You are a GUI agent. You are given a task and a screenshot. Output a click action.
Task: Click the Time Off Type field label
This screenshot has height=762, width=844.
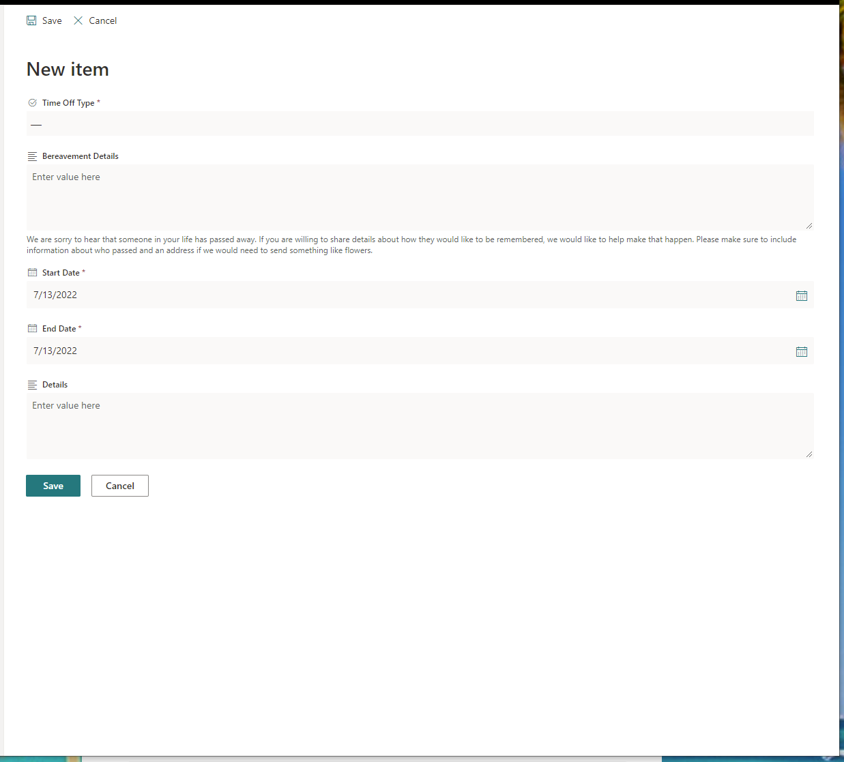click(68, 103)
